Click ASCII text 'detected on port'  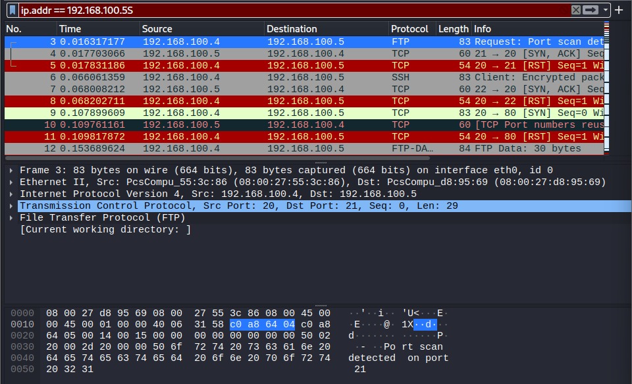[x=398, y=358]
